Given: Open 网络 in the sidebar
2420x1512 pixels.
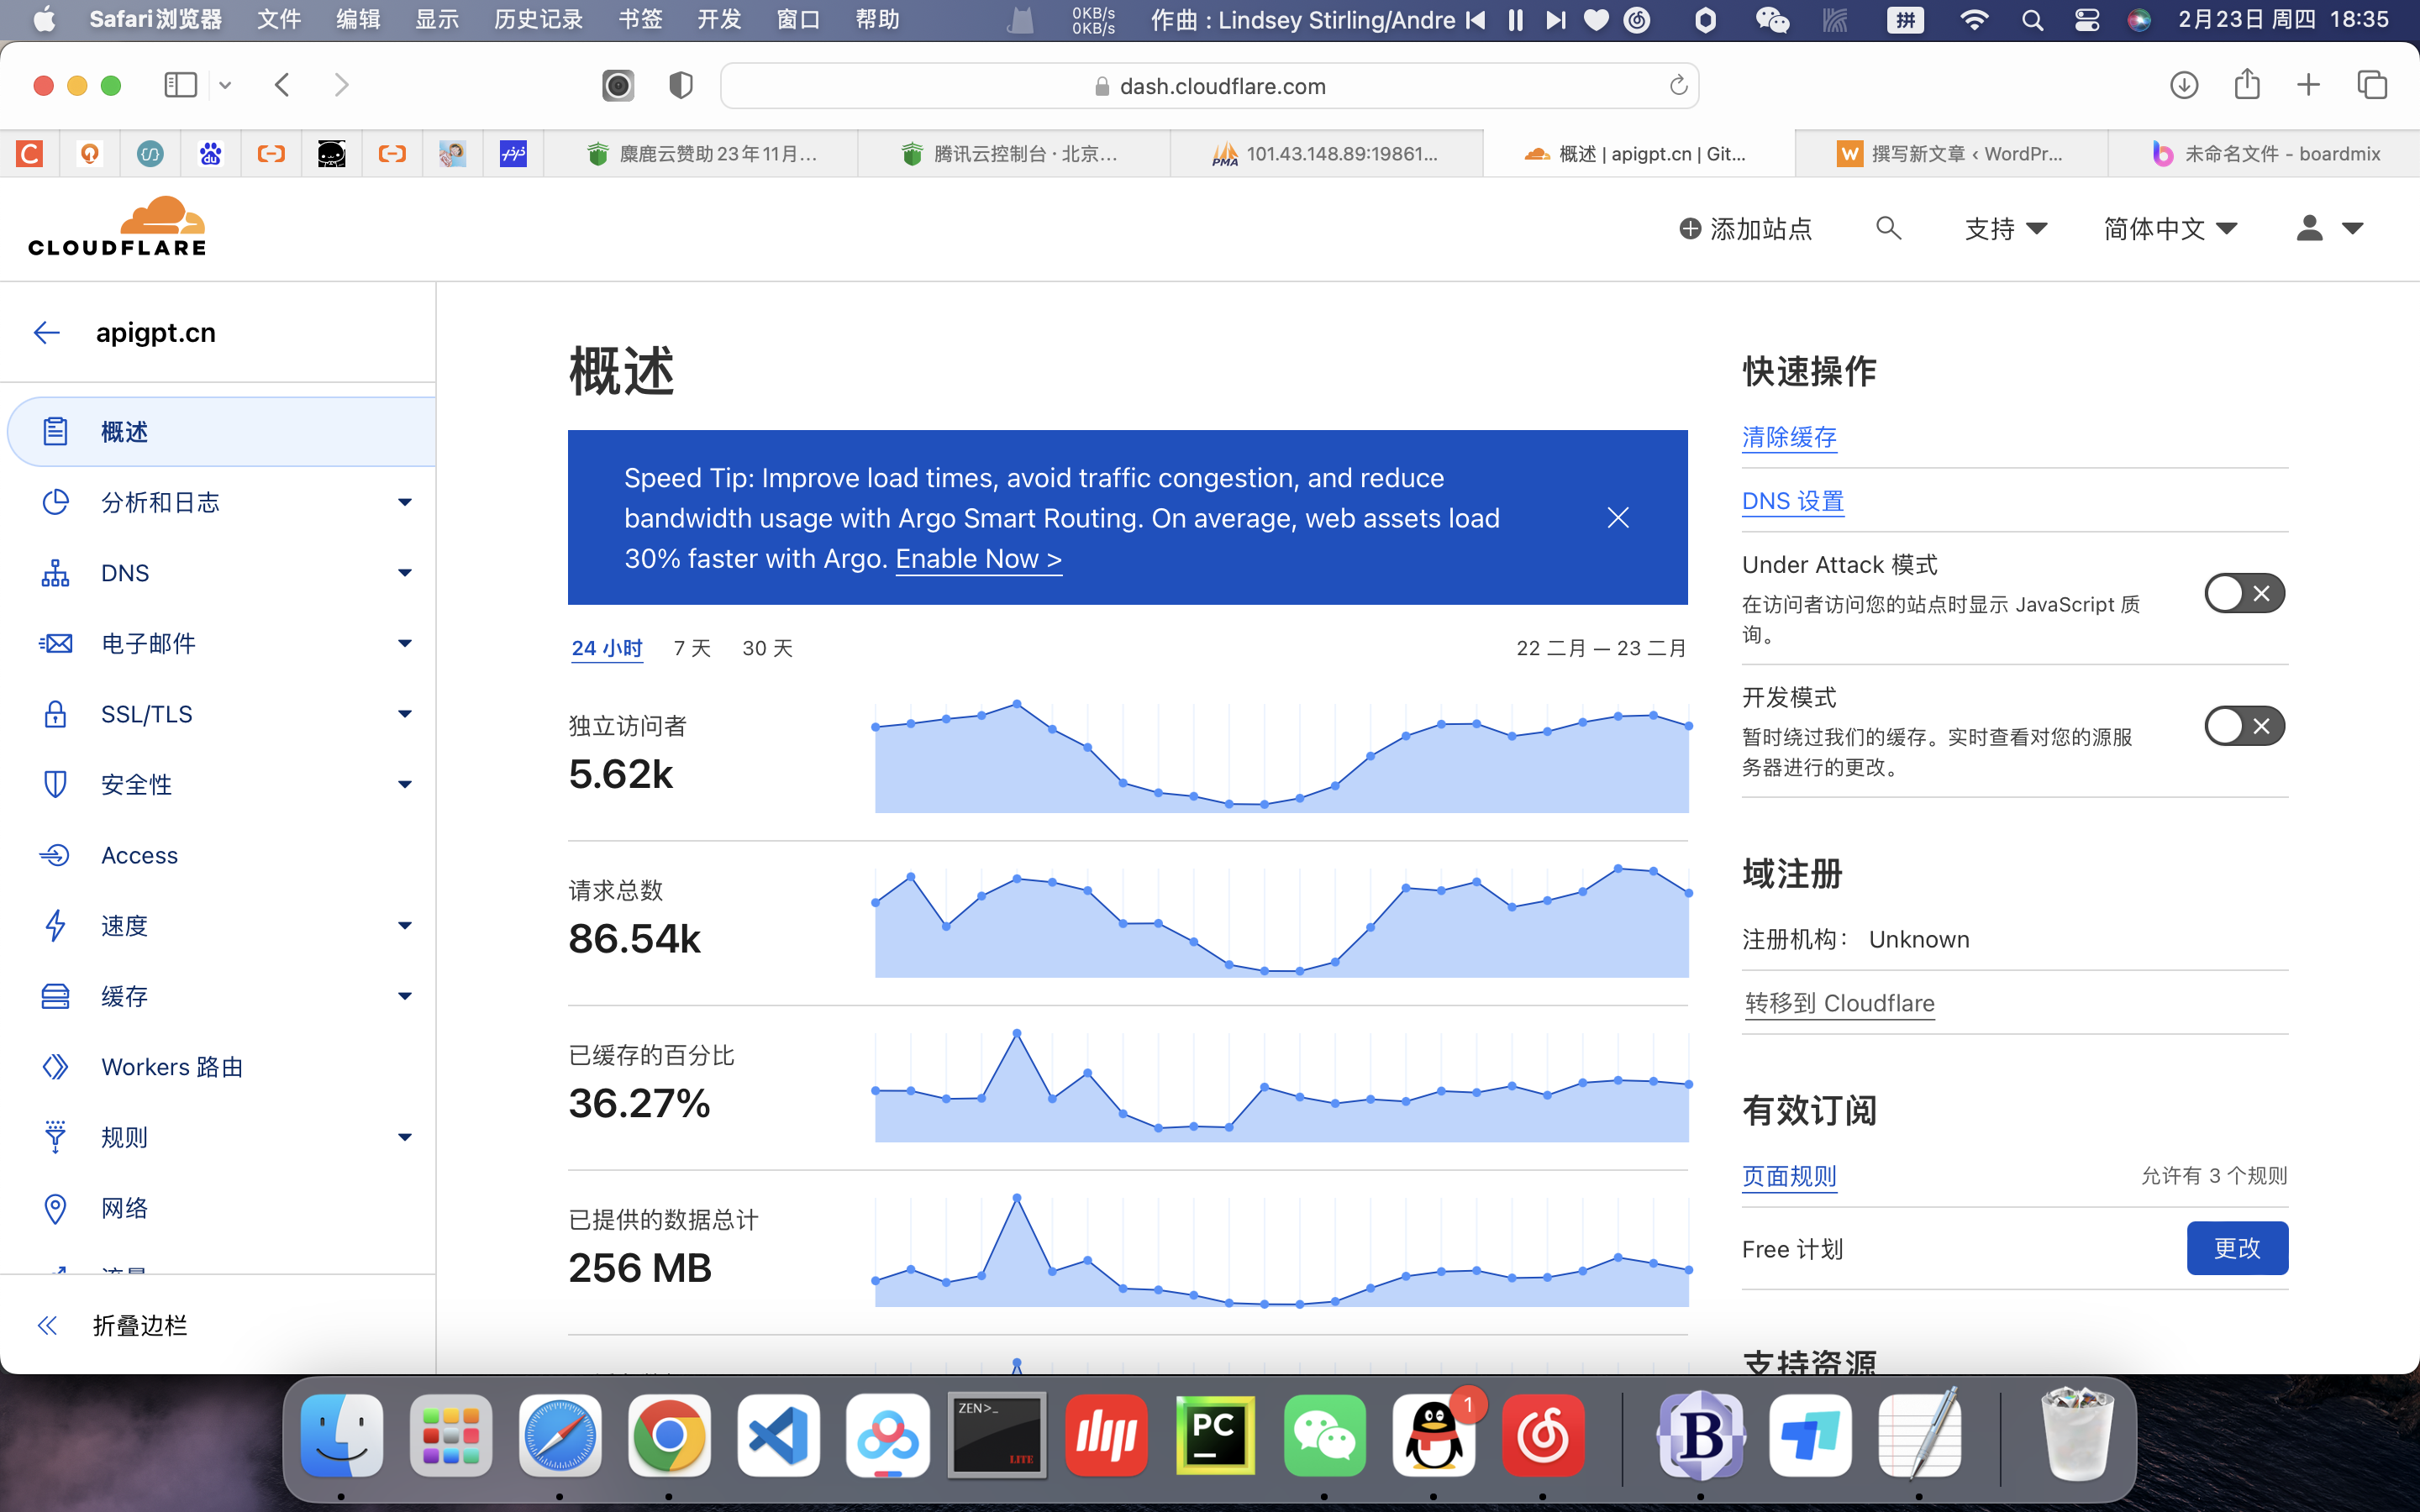Looking at the screenshot, I should pos(124,1208).
